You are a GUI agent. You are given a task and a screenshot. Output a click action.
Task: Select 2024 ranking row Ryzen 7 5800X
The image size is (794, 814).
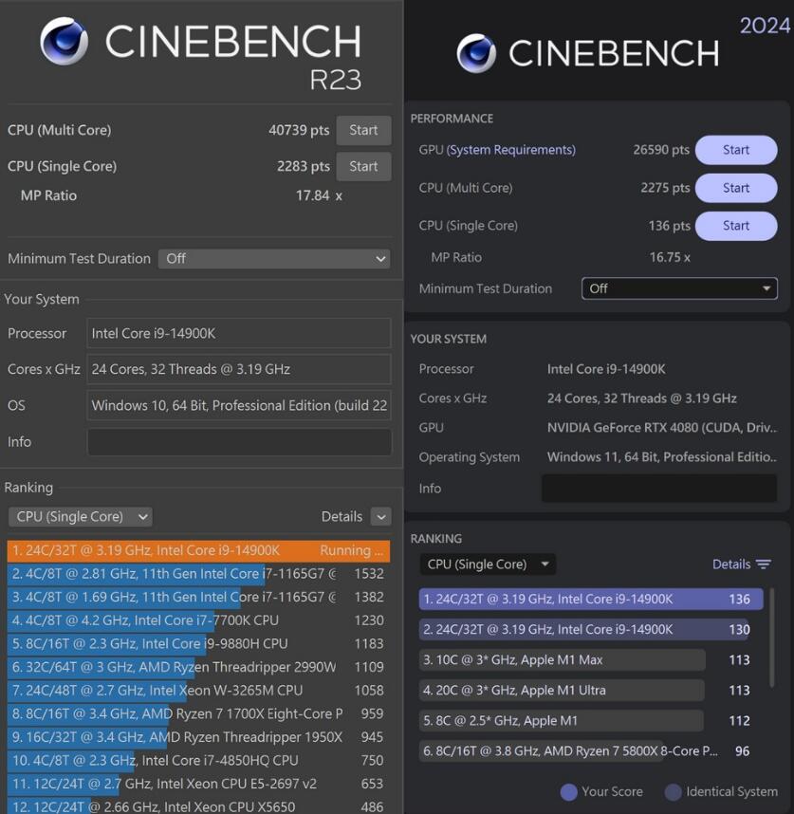tap(591, 751)
